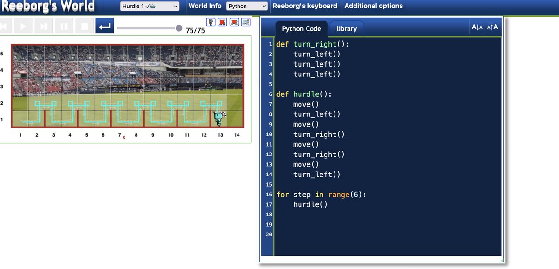The width and height of the screenshot is (559, 269).
Task: Click the 'turn_right()' on line 10
Action: click(x=319, y=134)
